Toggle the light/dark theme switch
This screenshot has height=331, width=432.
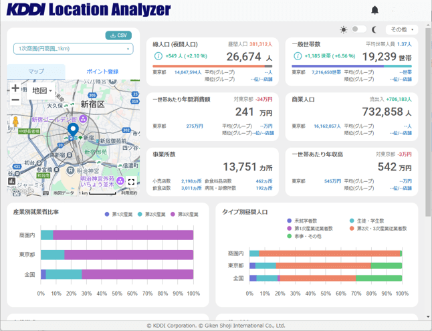tap(359, 29)
